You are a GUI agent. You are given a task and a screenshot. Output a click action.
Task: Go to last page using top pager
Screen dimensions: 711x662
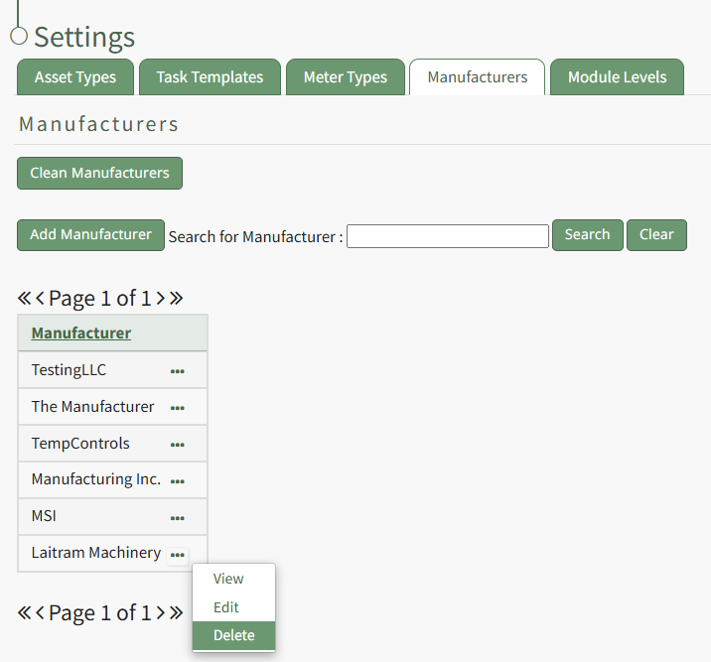(x=176, y=298)
